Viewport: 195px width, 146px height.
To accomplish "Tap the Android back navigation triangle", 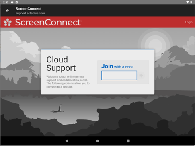I will 67,141.
